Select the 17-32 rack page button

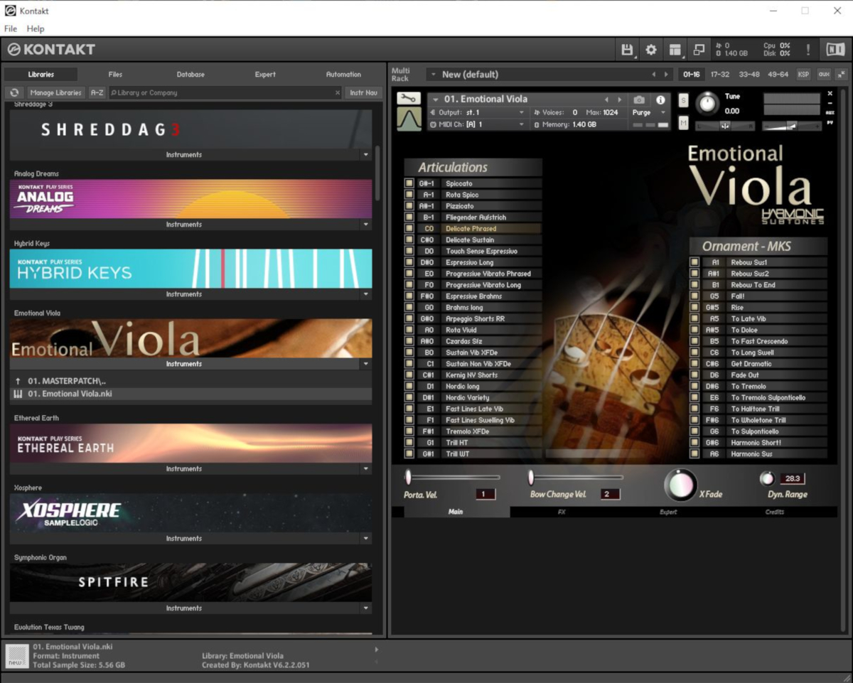click(720, 75)
